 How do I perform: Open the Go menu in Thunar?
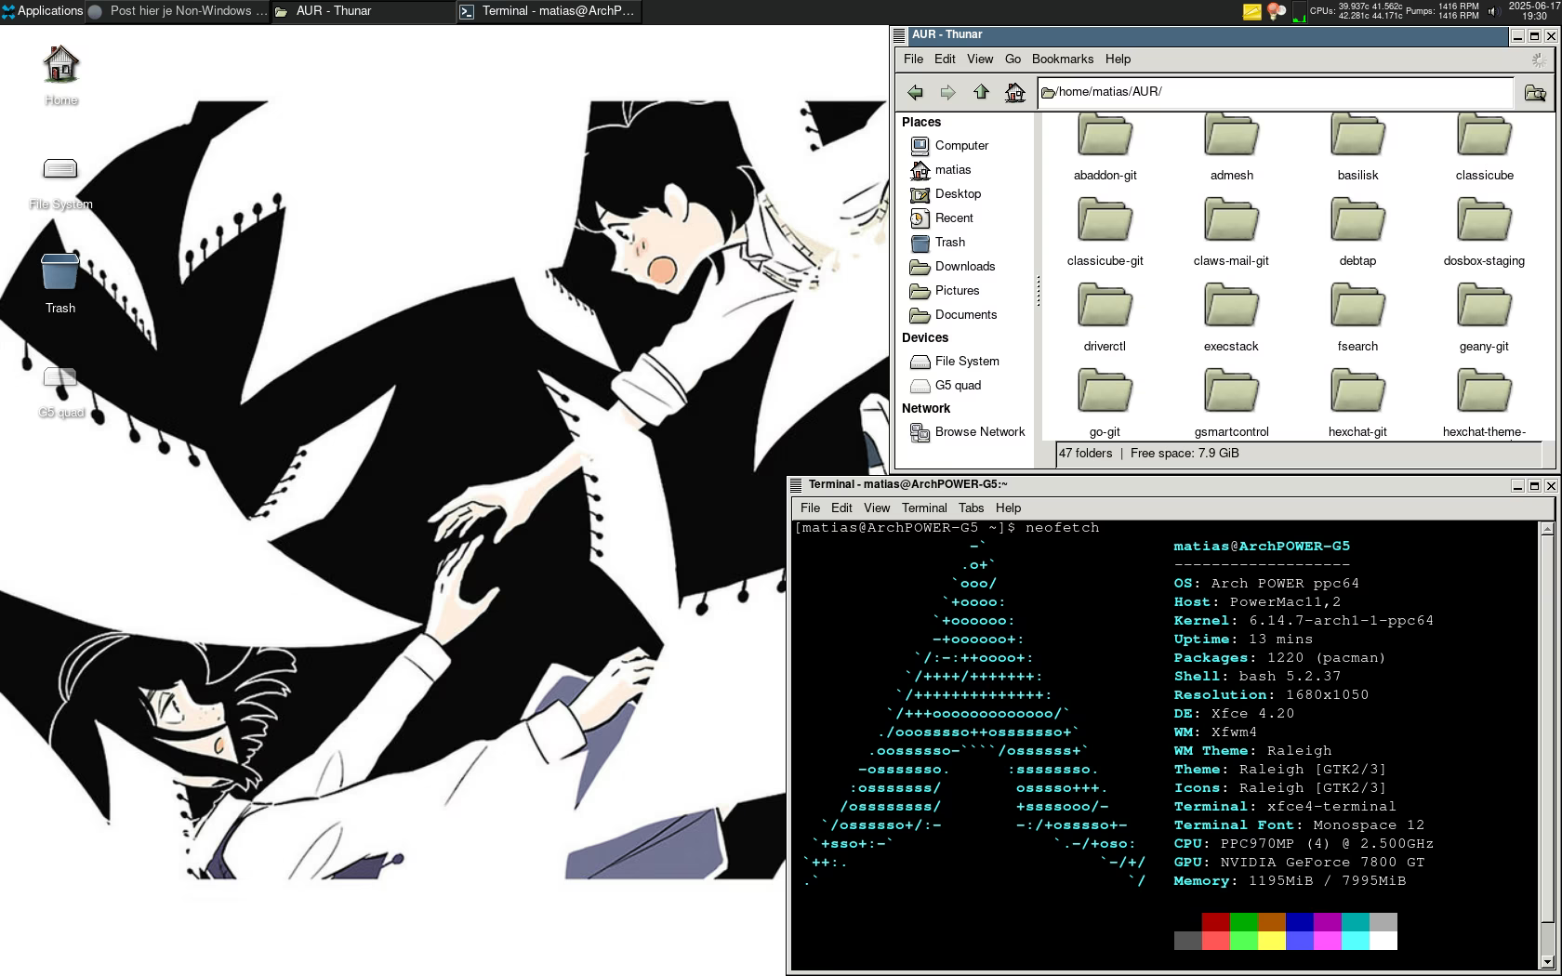[1013, 59]
